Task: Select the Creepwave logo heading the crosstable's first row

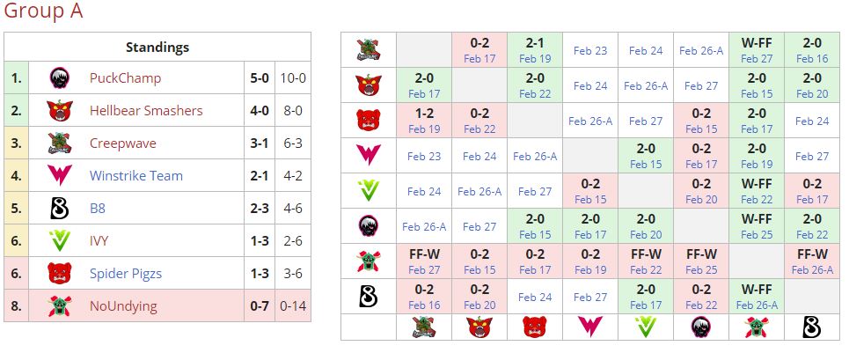Action: [368, 50]
